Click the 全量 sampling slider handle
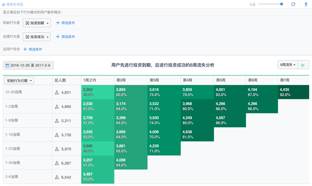Image resolution: width=312 pixels, height=186 pixels. 282,4
